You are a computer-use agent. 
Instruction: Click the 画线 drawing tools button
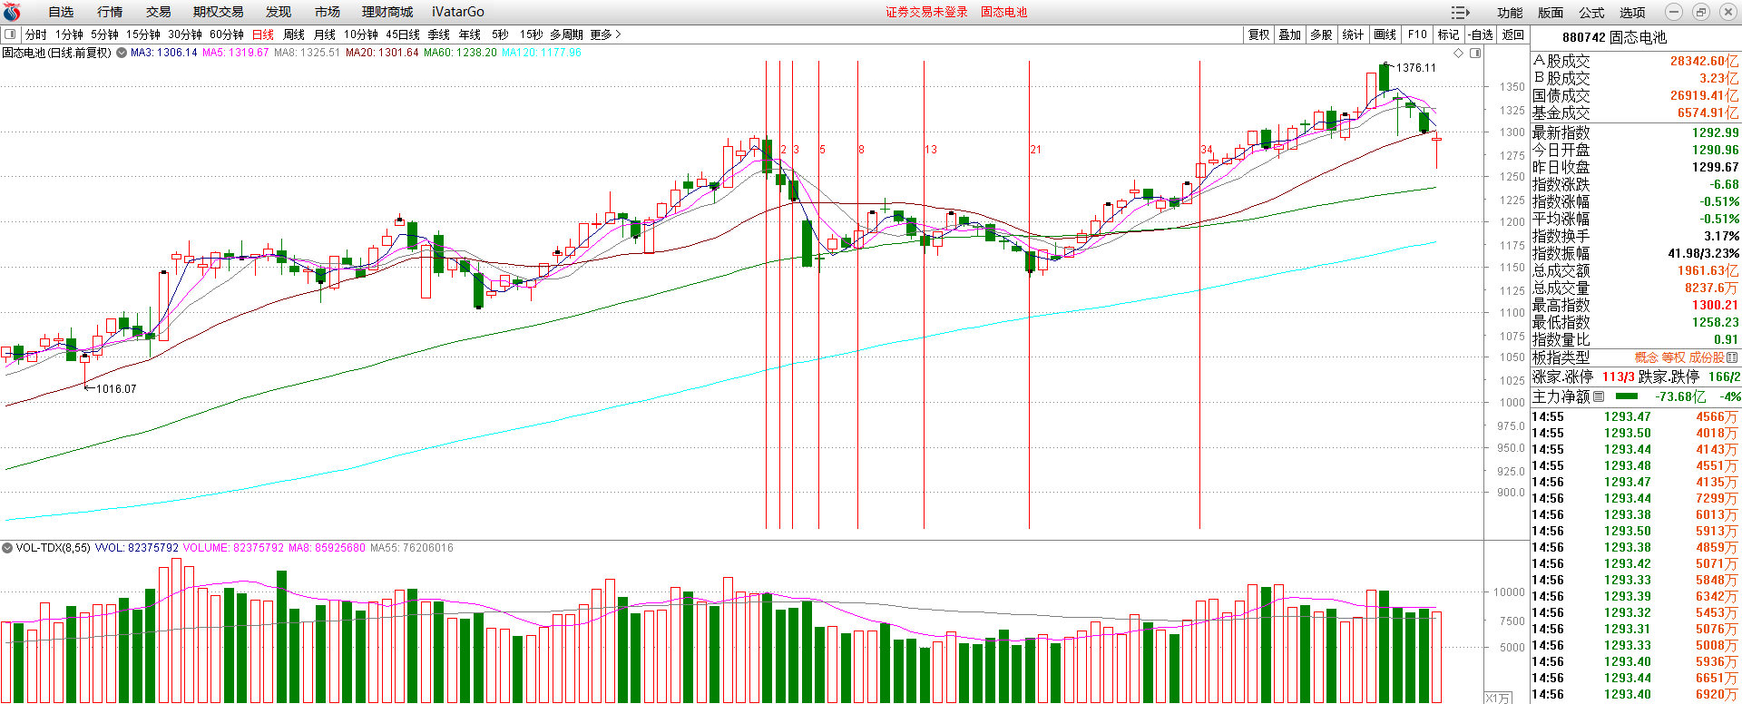point(1385,34)
